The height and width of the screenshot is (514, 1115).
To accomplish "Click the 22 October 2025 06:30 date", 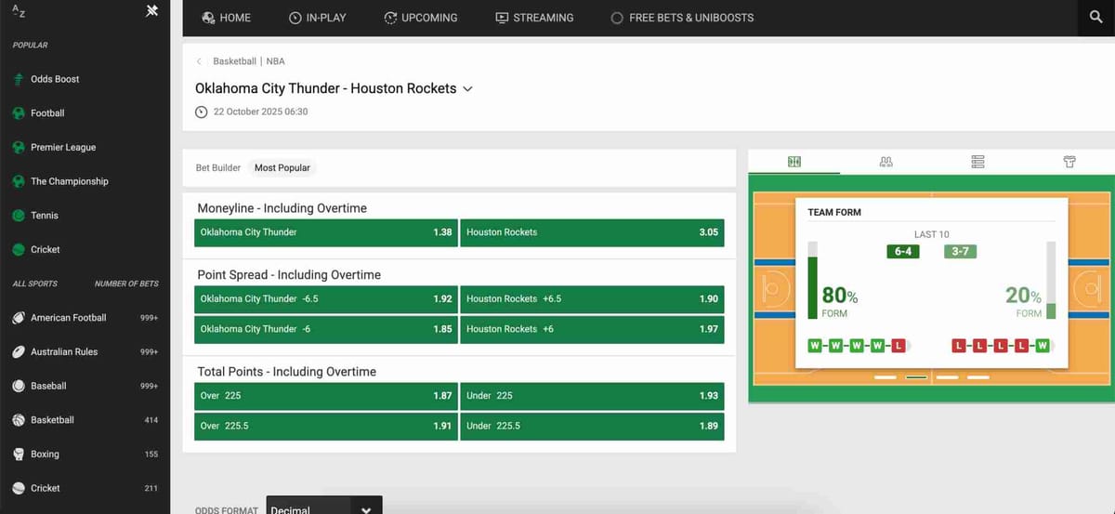I will [260, 112].
